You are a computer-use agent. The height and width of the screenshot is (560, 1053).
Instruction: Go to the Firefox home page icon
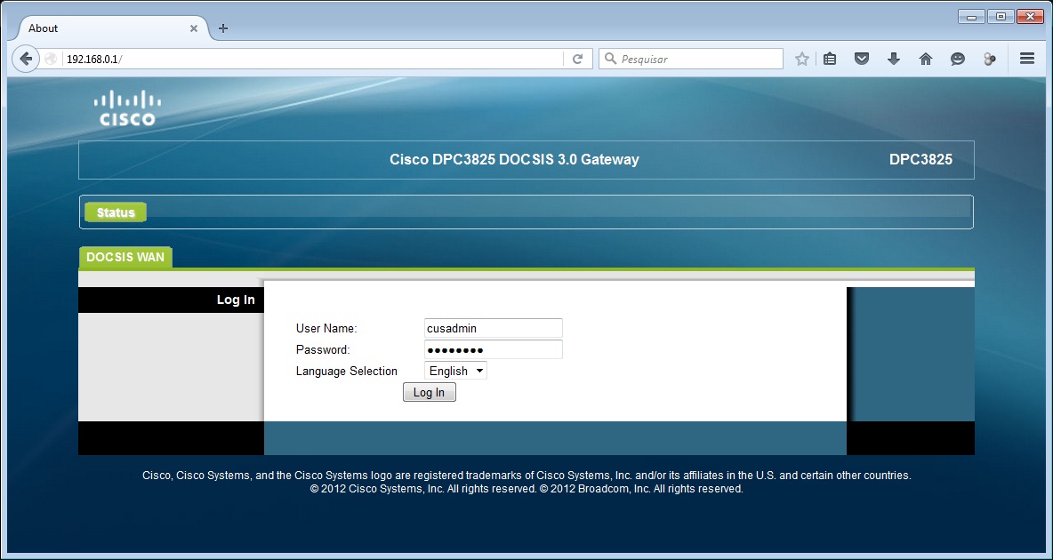point(926,59)
